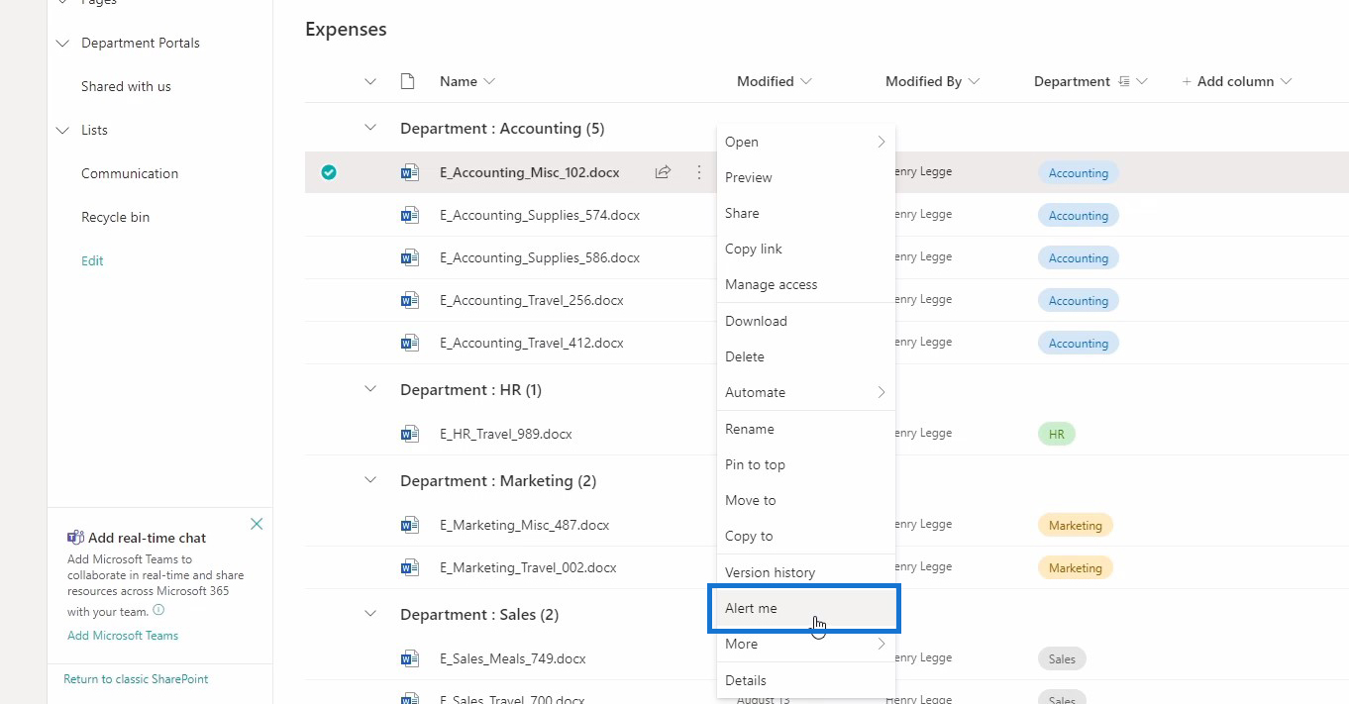This screenshot has height=704, width=1349.
Task: Open file E_Accounting_Travel_256.docx
Action: 532,300
